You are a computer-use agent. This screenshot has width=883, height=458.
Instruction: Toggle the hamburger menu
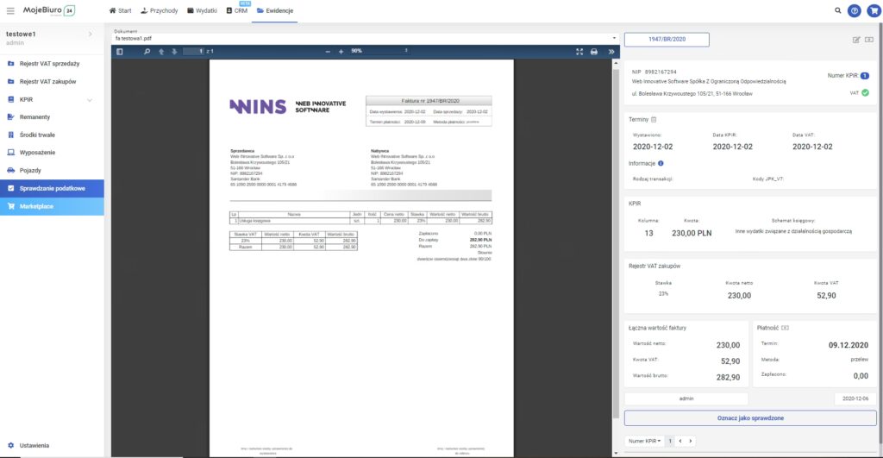pyautogui.click(x=9, y=10)
